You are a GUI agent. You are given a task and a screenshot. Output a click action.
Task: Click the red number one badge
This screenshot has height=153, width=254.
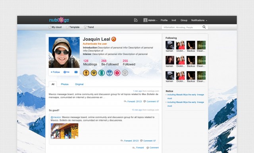tap(117, 73)
